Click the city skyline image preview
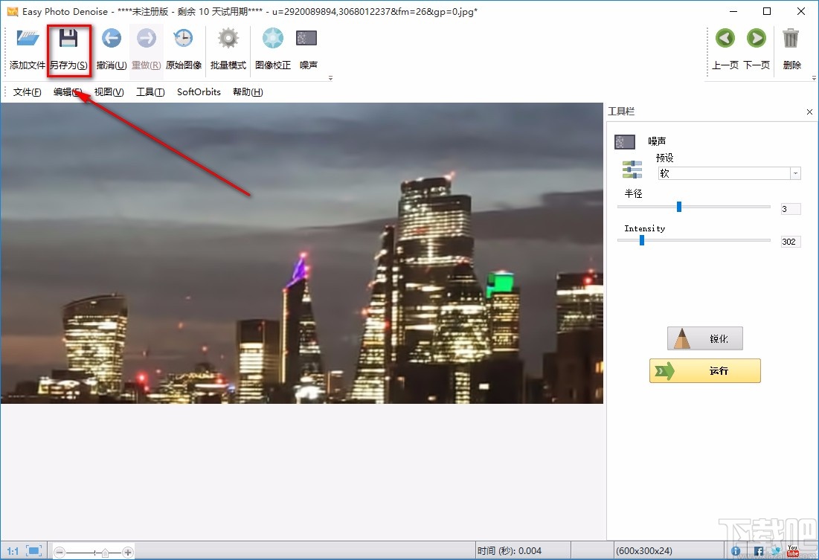Image resolution: width=819 pixels, height=560 pixels. click(302, 253)
